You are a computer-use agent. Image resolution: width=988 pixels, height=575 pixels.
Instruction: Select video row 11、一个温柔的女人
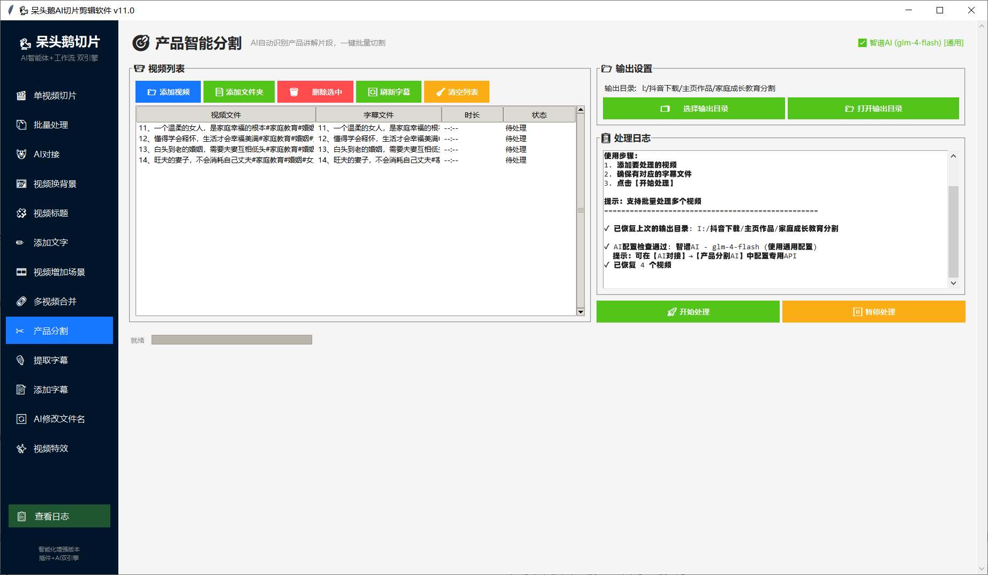(x=356, y=128)
